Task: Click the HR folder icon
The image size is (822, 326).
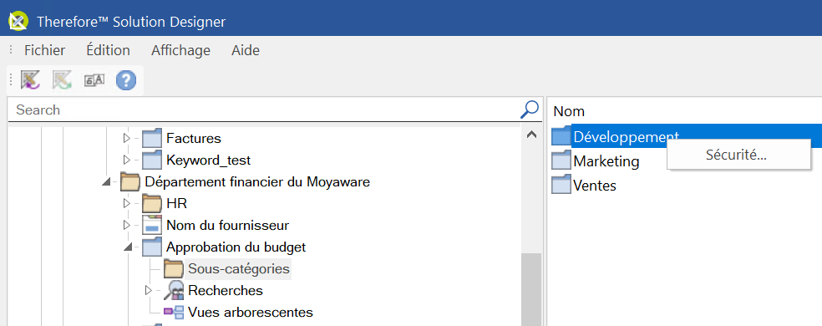Action: tap(152, 203)
